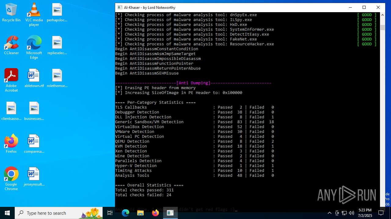Open File Explorer from the taskbar
This screenshot has height=219, width=391.
pyautogui.click(x=141, y=213)
